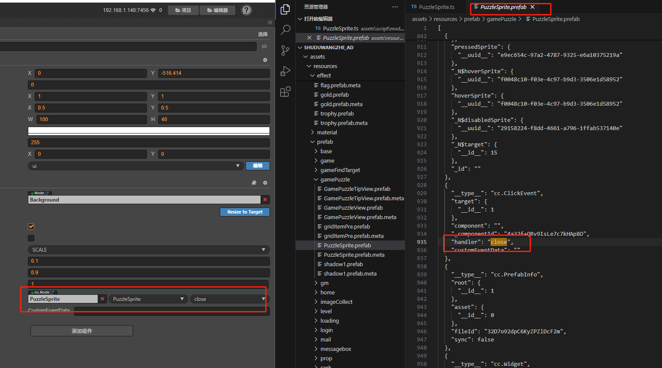Click the 编辑器 button in Cocos toolbar
Screen dimensions: 662x368
pyautogui.click(x=218, y=10)
